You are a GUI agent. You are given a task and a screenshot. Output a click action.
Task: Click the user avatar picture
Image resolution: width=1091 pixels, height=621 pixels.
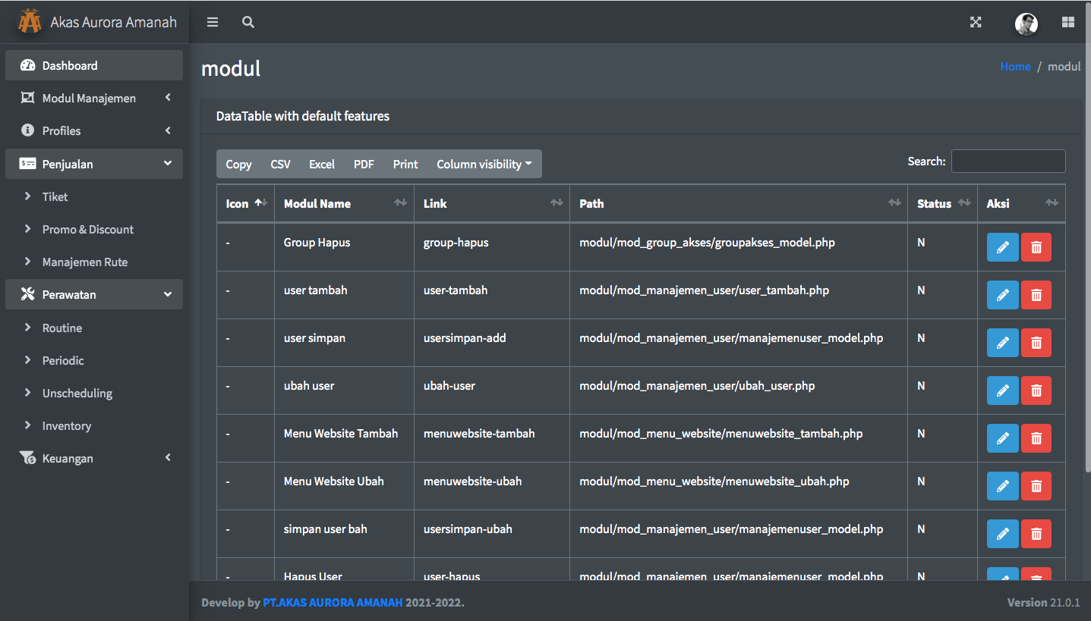pyautogui.click(x=1026, y=24)
